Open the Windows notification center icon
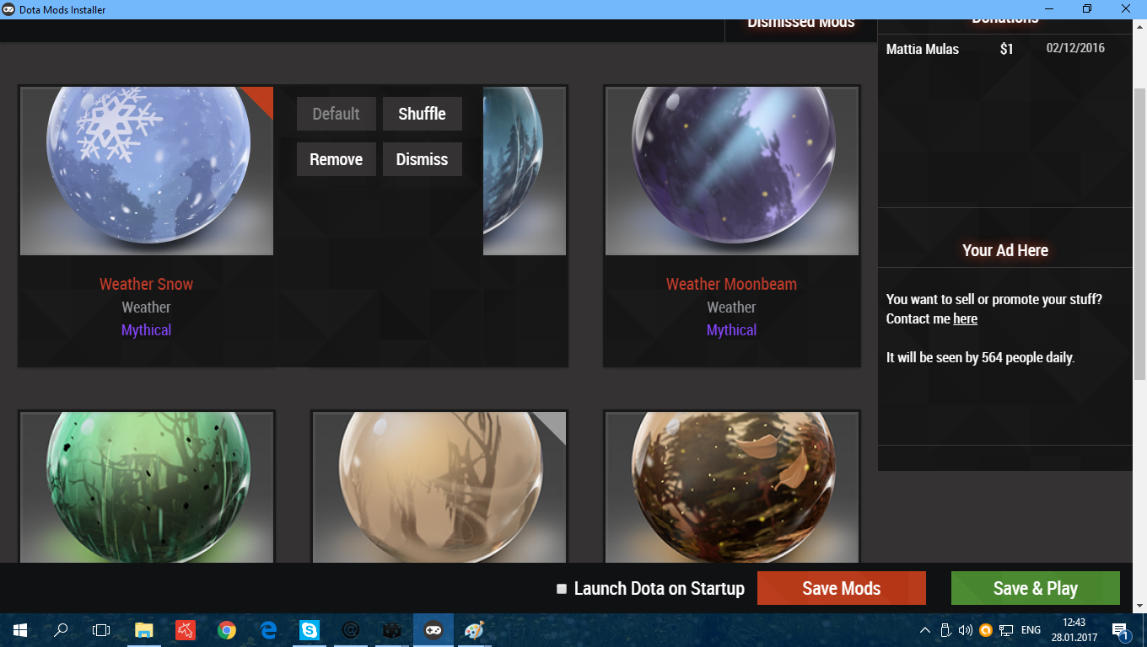Viewport: 1147px width, 647px height. click(1120, 630)
